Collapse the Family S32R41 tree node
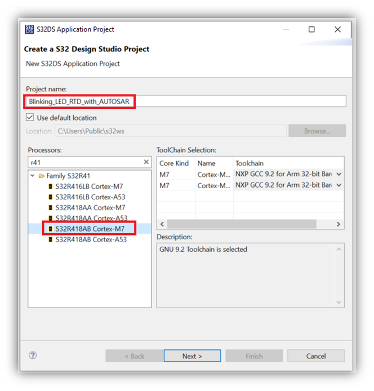The width and height of the screenshot is (374, 391). click(x=33, y=176)
